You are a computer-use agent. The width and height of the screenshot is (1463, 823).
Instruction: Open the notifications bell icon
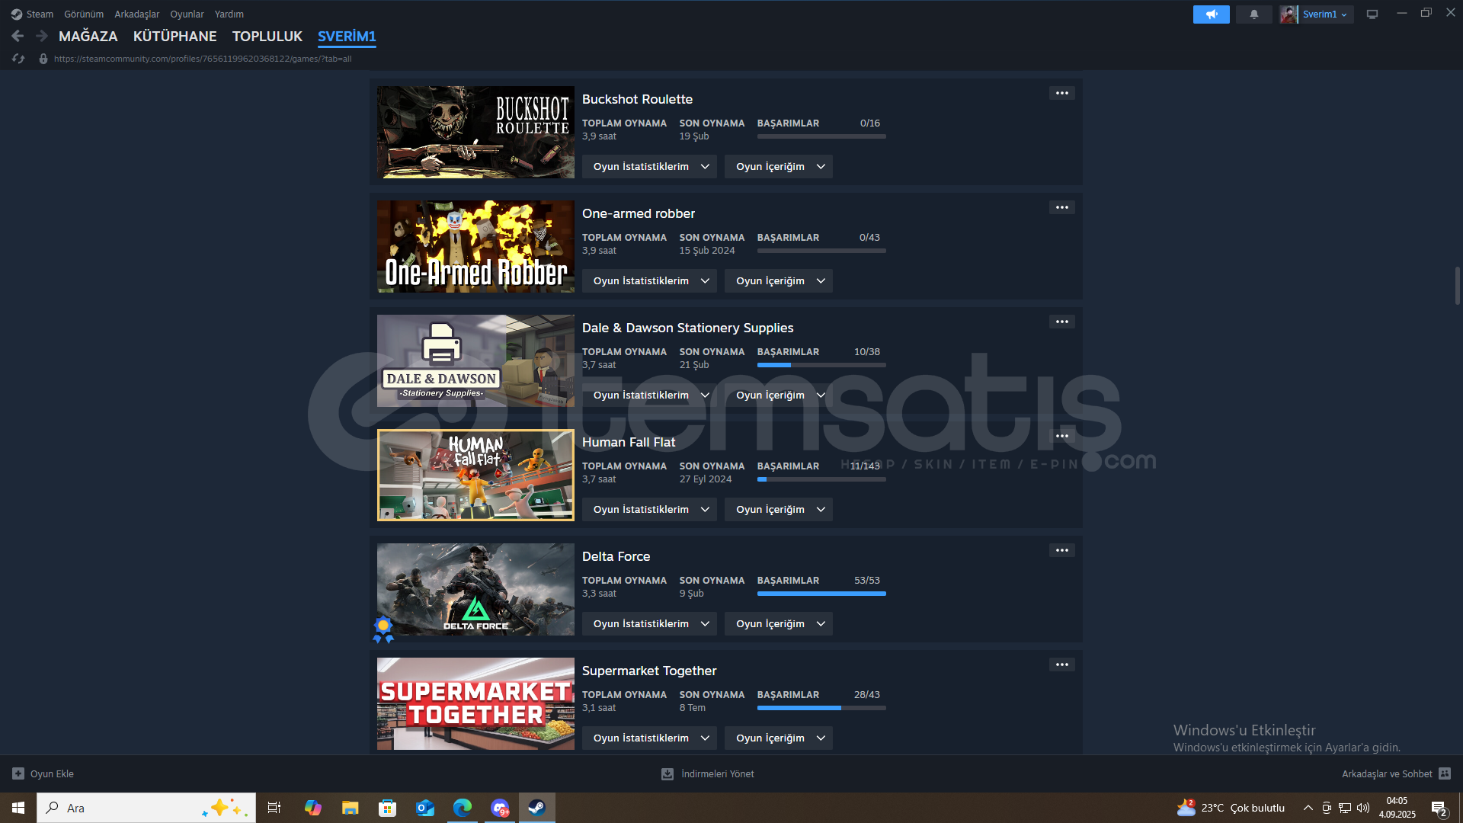click(x=1253, y=14)
